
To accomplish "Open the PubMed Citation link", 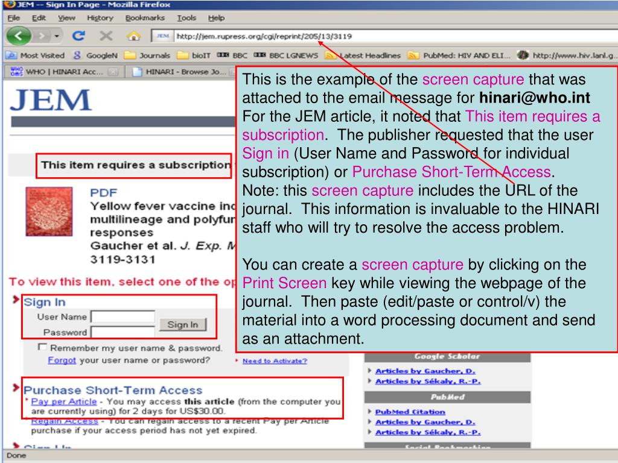I will [410, 412].
